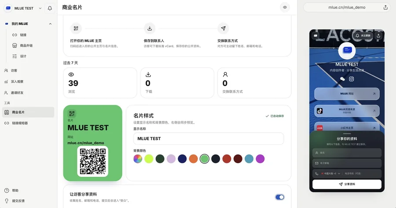Click the profile avatar in phone preview

tap(347, 51)
